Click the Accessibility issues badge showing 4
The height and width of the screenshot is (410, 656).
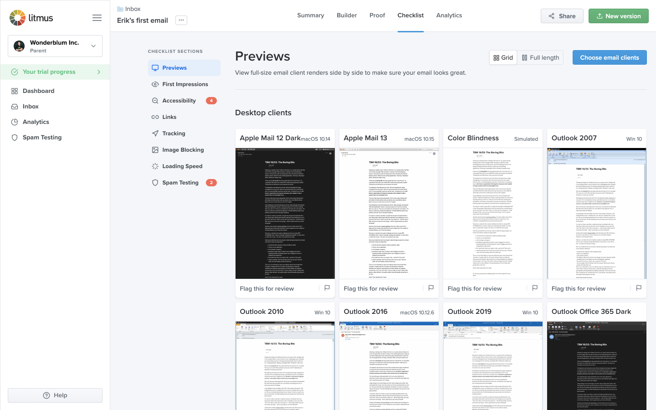pyautogui.click(x=211, y=101)
